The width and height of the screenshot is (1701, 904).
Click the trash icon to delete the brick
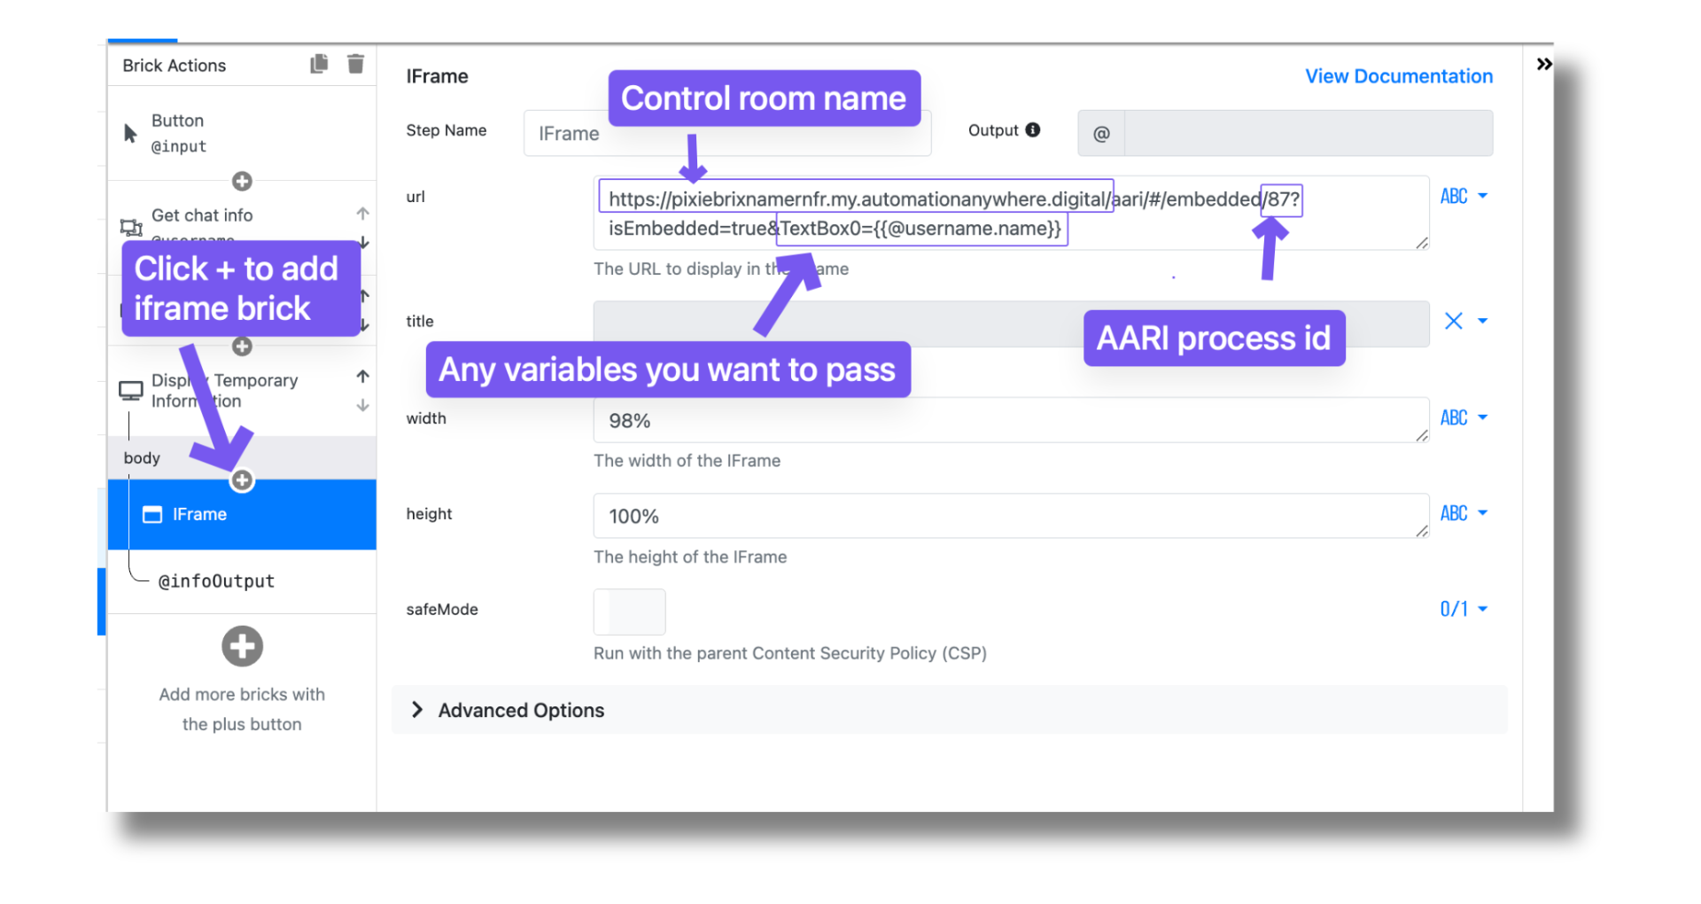click(355, 63)
